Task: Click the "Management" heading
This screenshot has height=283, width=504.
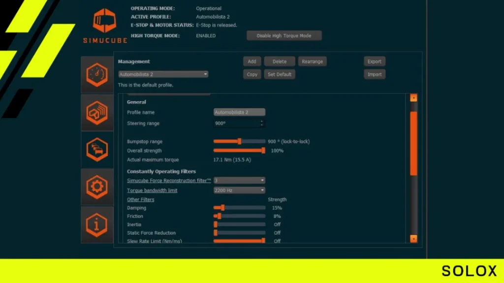Action: pos(134,61)
